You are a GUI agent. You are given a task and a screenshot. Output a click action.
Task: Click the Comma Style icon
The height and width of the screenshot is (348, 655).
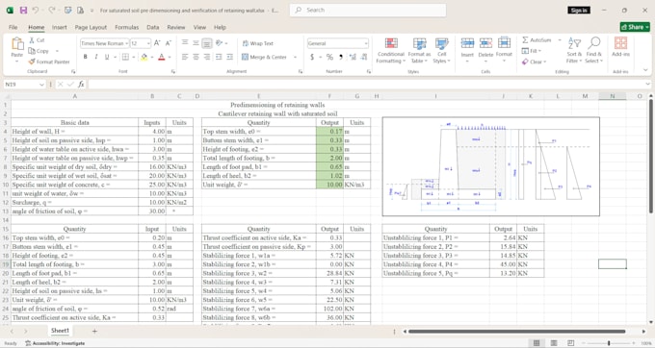pyautogui.click(x=341, y=57)
